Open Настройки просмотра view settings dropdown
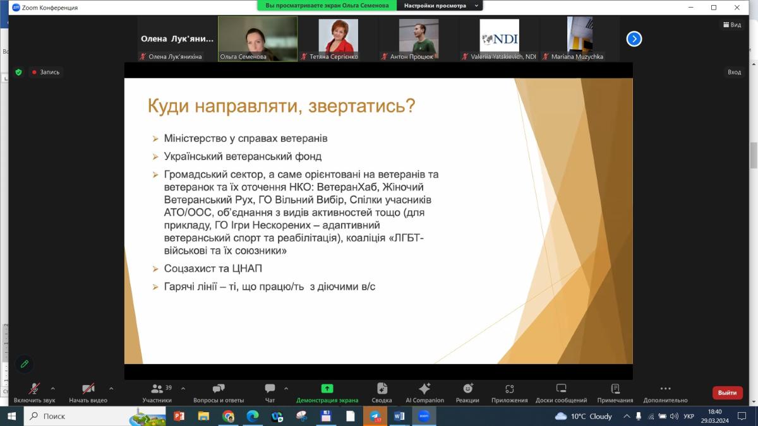 point(439,6)
